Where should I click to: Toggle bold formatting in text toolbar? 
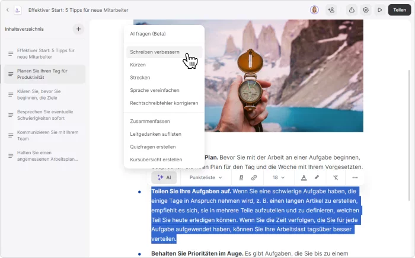pos(241,177)
